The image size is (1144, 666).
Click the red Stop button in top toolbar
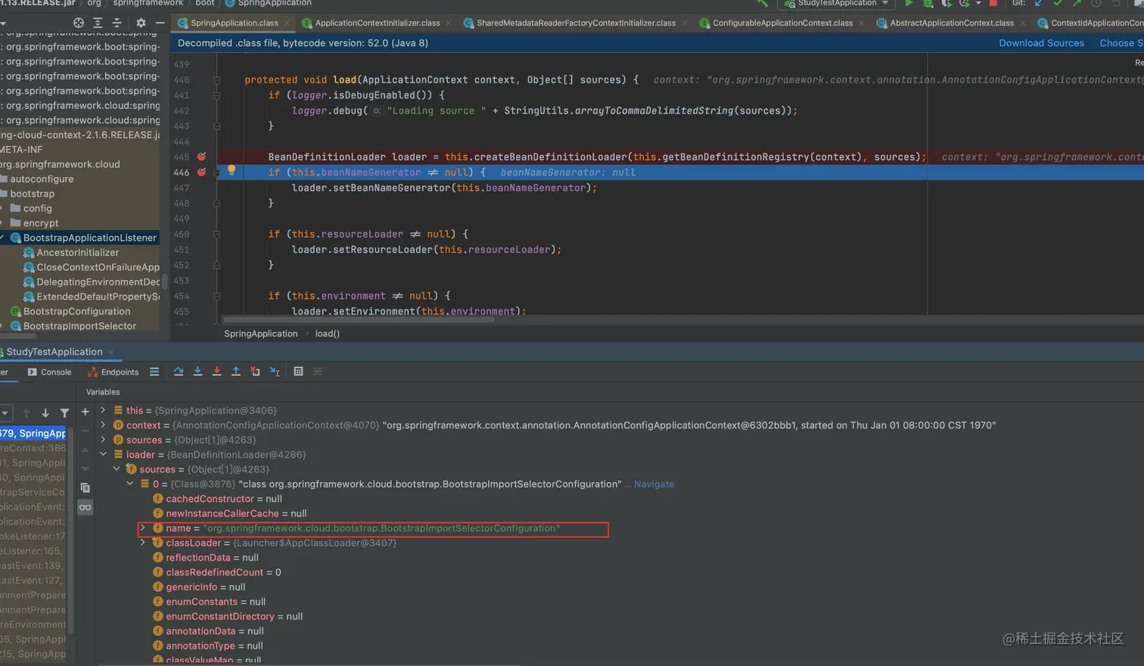tap(993, 4)
